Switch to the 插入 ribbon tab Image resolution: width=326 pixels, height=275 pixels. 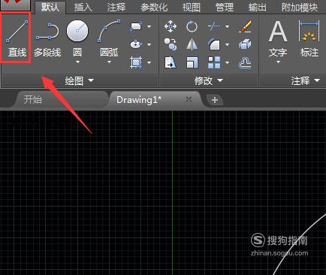[83, 8]
